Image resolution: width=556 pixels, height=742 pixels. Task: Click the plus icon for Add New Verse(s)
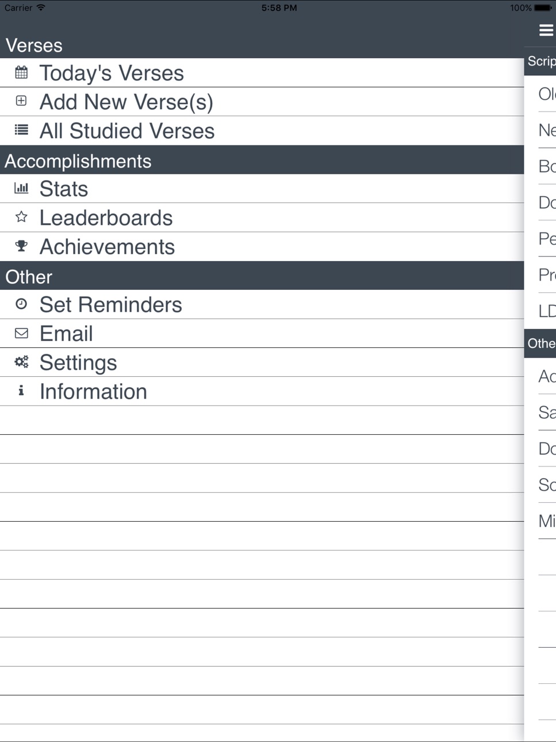pos(21,101)
